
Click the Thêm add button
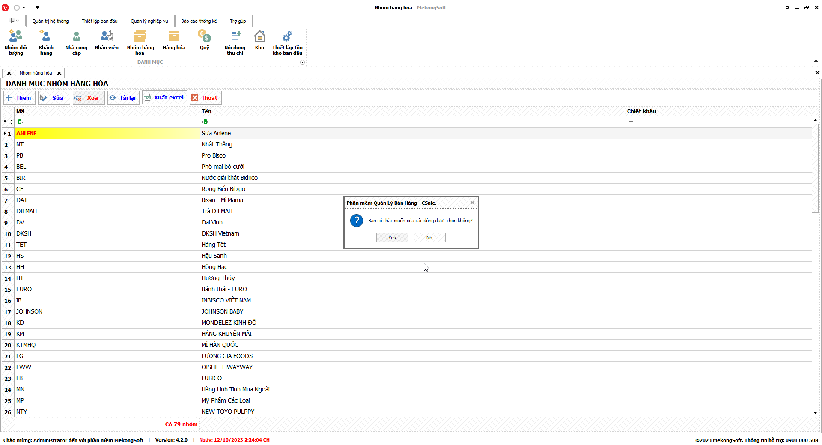coord(19,98)
